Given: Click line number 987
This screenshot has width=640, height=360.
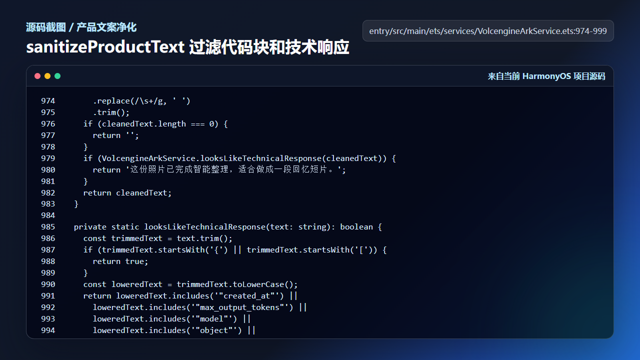Looking at the screenshot, I should point(48,250).
